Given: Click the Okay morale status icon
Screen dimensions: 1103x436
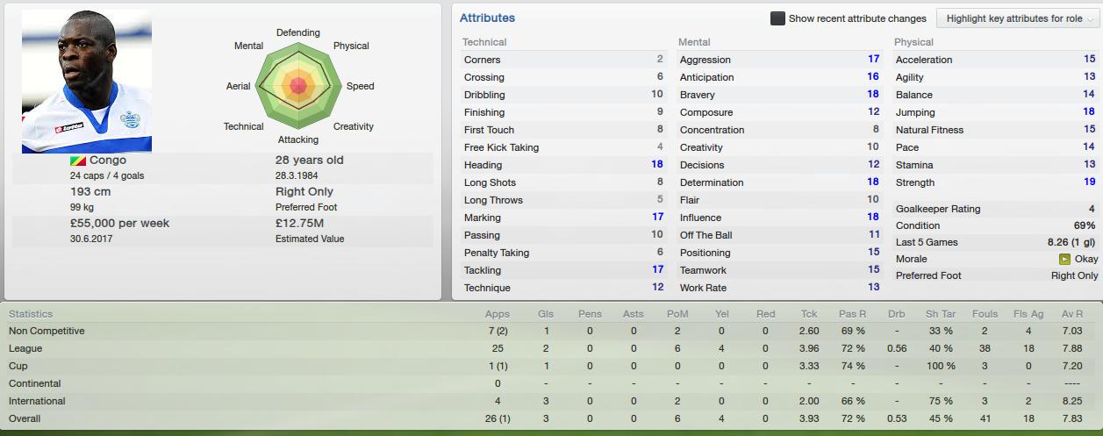Looking at the screenshot, I should (x=1064, y=259).
